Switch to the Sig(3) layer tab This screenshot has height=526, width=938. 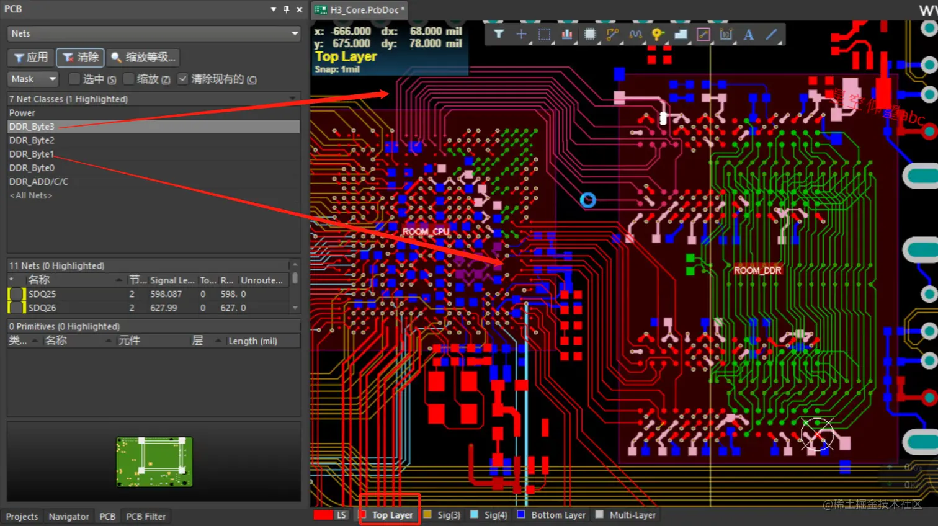(x=442, y=515)
